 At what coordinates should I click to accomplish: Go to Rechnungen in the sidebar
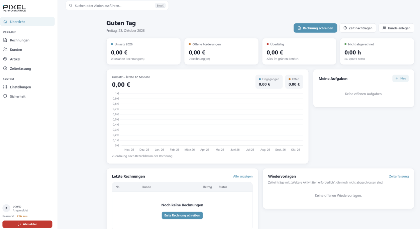pyautogui.click(x=27, y=40)
